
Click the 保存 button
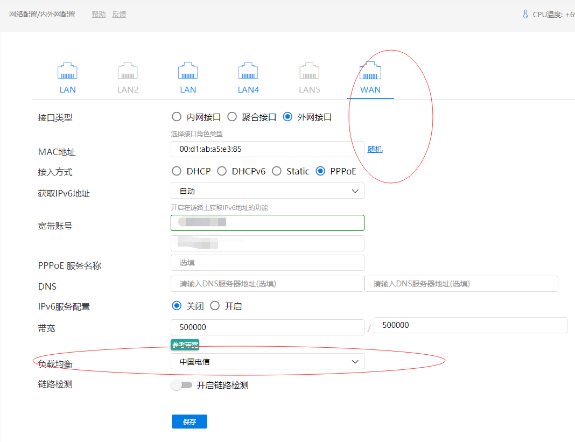189,422
